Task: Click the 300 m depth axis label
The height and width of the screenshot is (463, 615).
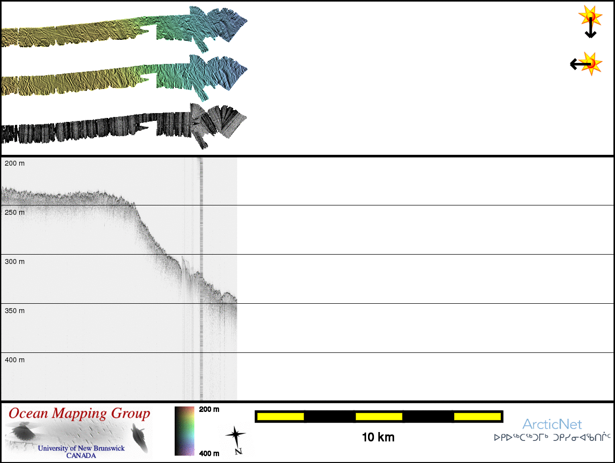Action: (x=15, y=261)
